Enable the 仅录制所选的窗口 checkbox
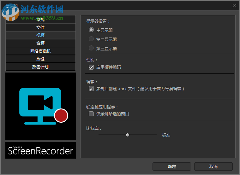 pyautogui.click(x=91, y=114)
